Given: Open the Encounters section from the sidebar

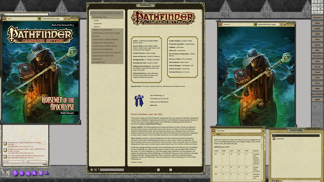Looking at the screenshot, I should 318,56.
